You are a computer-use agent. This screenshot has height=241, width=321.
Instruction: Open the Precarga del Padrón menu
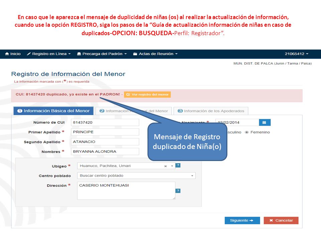tap(102, 54)
